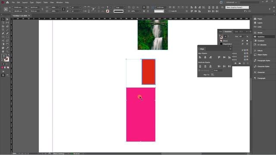The height and width of the screenshot is (155, 276).
Task: Click the red rectangle on the canvas
Action: 148,72
